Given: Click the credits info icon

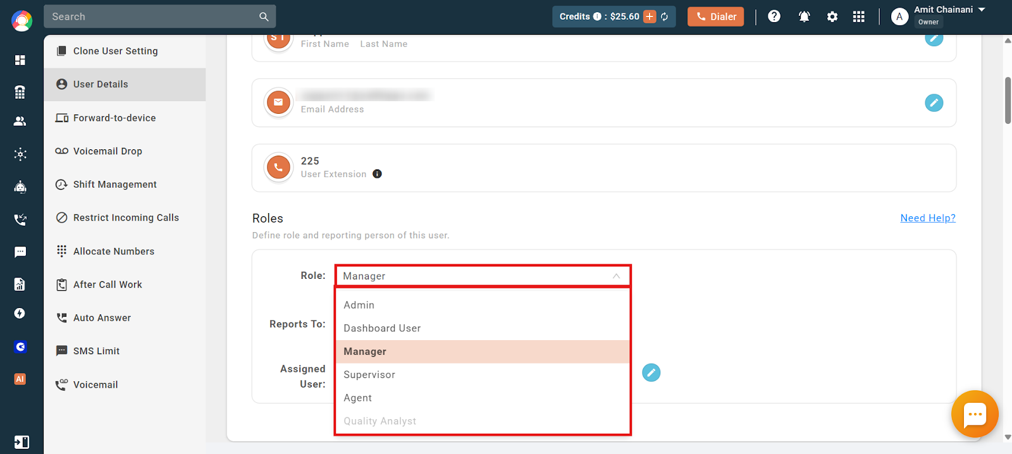Looking at the screenshot, I should [597, 16].
